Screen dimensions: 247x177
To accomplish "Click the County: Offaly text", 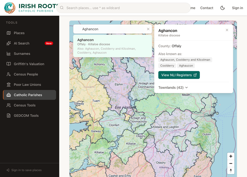I will click(x=170, y=46).
